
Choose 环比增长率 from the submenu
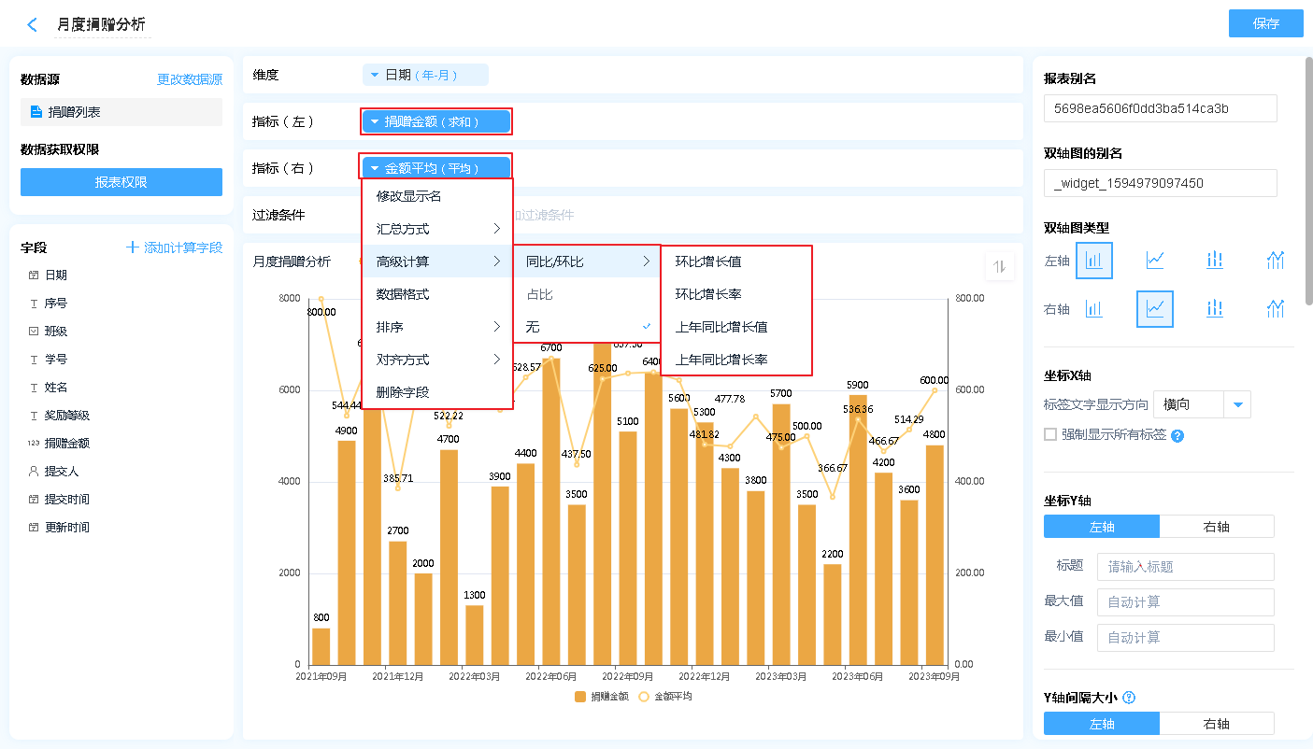pos(708,294)
